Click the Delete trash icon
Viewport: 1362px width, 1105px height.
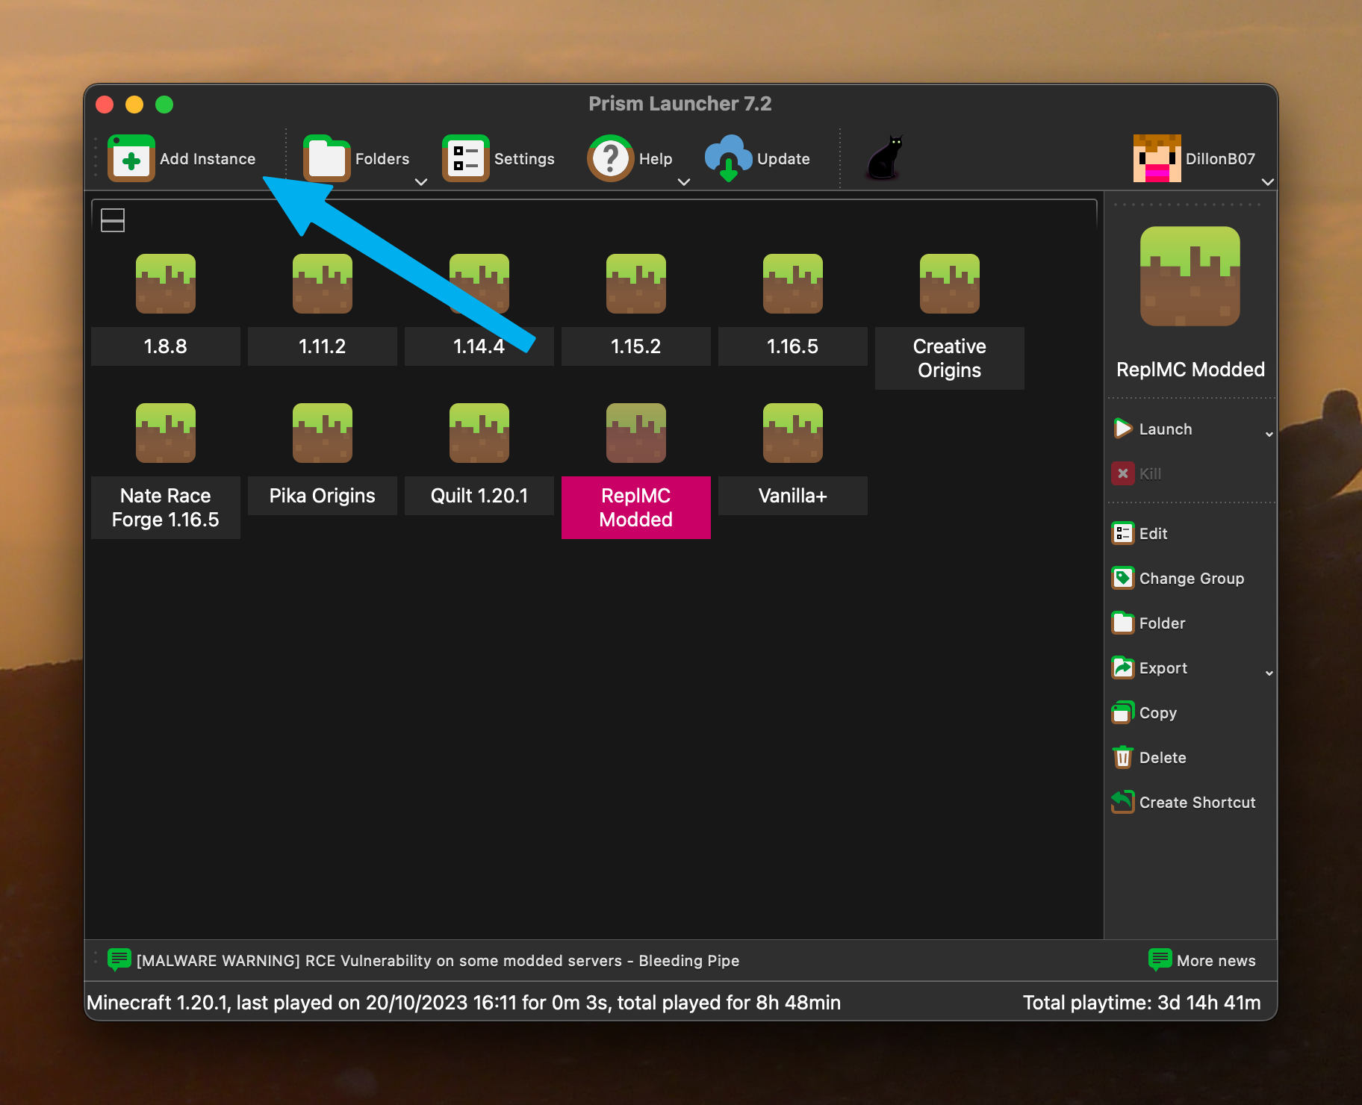click(1123, 757)
